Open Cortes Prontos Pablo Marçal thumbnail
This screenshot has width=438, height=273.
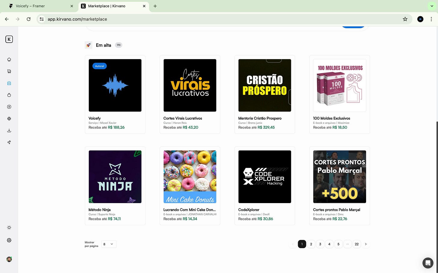(x=340, y=177)
